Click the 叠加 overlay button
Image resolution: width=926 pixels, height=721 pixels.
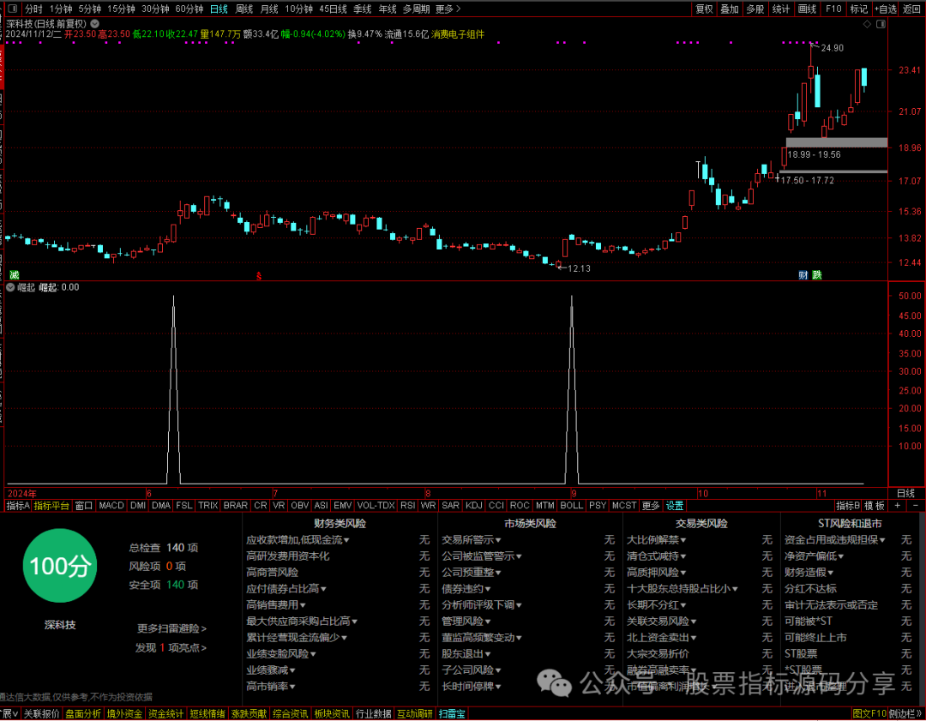point(730,9)
